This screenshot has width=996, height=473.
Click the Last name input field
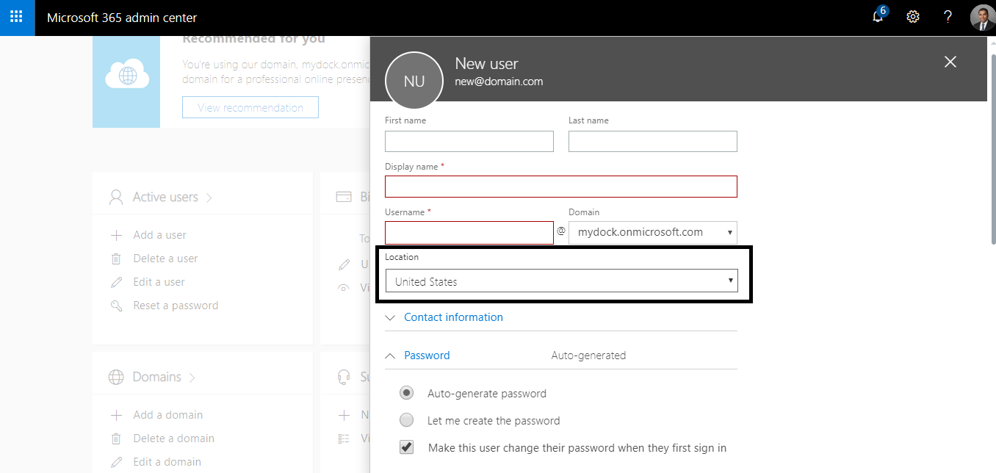[x=653, y=141]
